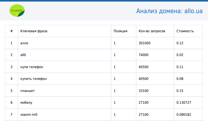Click row number 7 in '#' column
Screen dimensions: 208x121
coord(12,114)
